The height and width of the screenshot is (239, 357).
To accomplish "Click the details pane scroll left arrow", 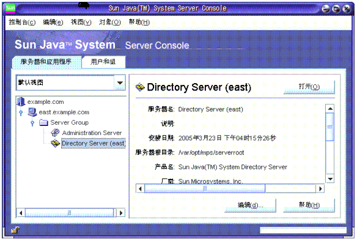I will point(140,189).
